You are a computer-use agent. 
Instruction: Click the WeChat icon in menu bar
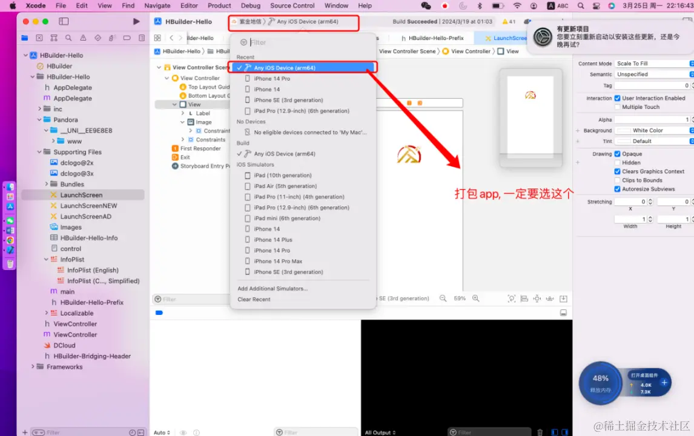pyautogui.click(x=426, y=6)
